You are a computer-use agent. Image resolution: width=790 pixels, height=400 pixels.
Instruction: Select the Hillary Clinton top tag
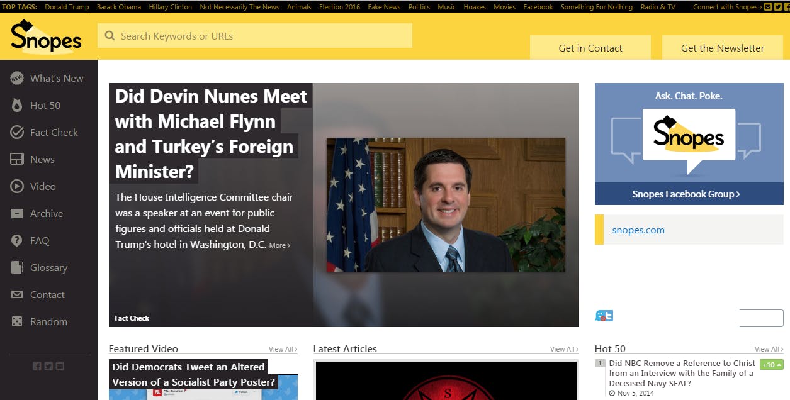click(171, 7)
